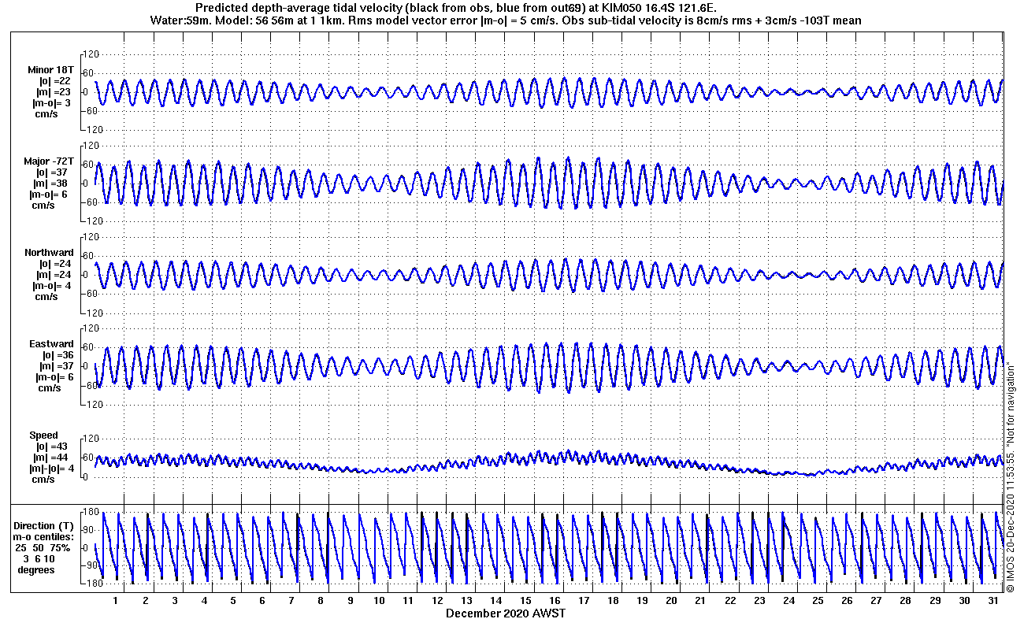
Task: Select the 'Minor 18T' panel label
Action: [50, 70]
